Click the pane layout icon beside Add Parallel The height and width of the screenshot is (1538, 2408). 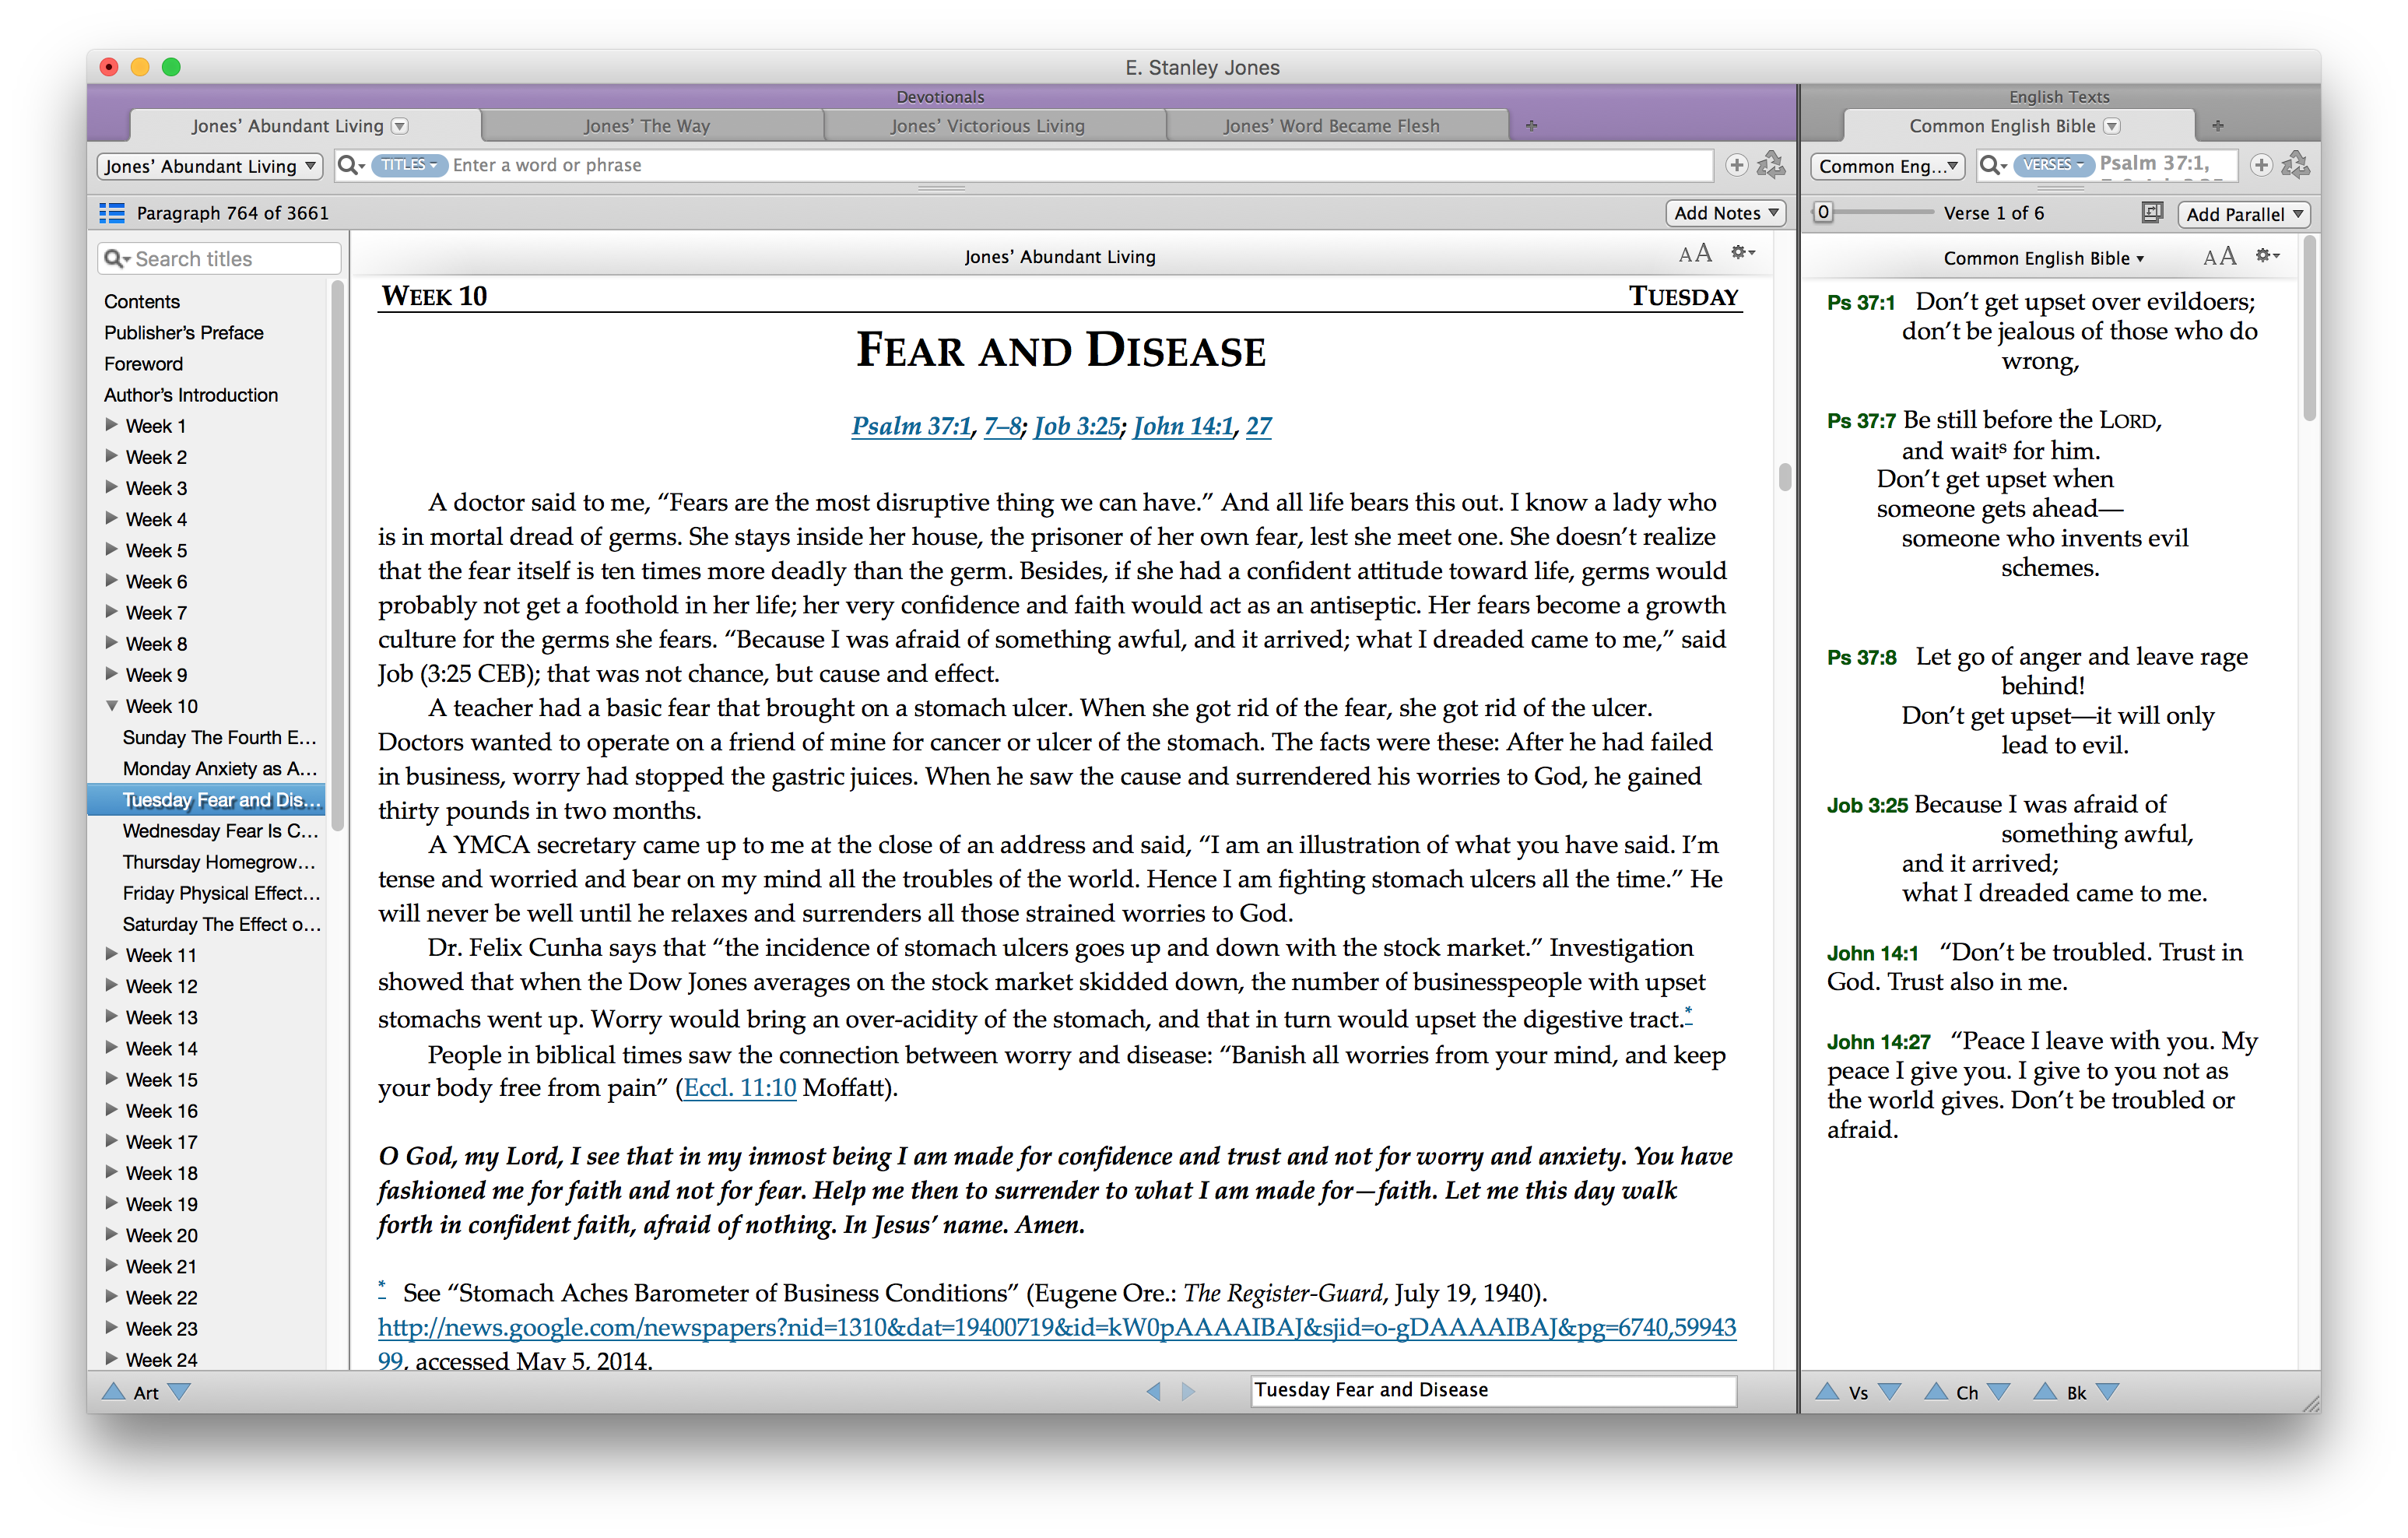tap(2152, 213)
